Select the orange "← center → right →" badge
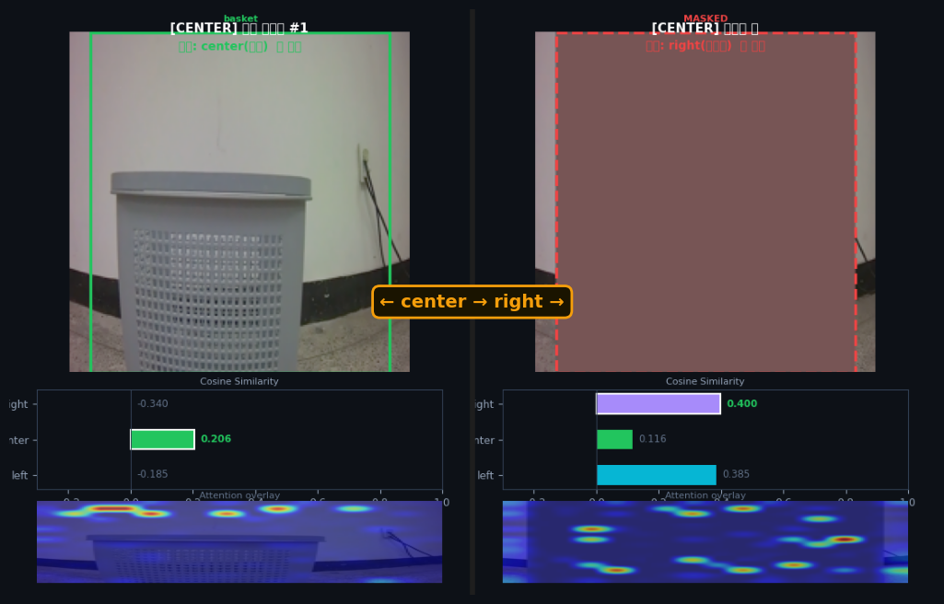944x604 pixels. 472,302
